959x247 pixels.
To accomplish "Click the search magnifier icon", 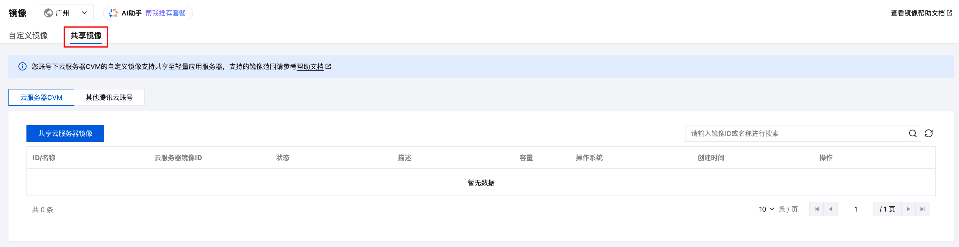I will tap(913, 134).
